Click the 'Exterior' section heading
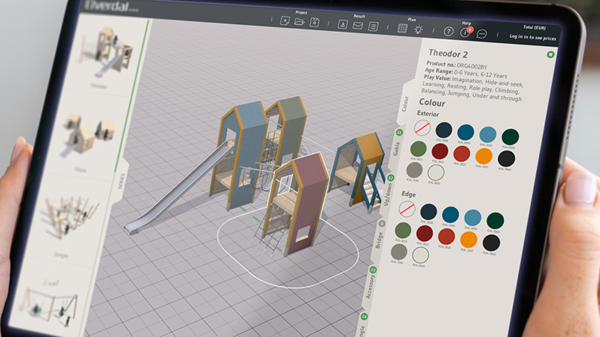This screenshot has height=337, width=600. (x=428, y=113)
